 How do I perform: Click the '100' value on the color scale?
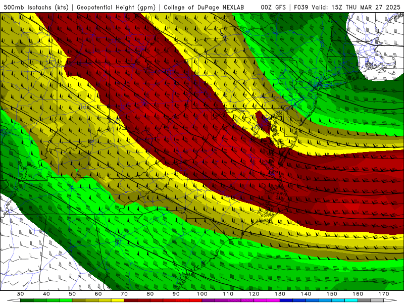[202, 294]
